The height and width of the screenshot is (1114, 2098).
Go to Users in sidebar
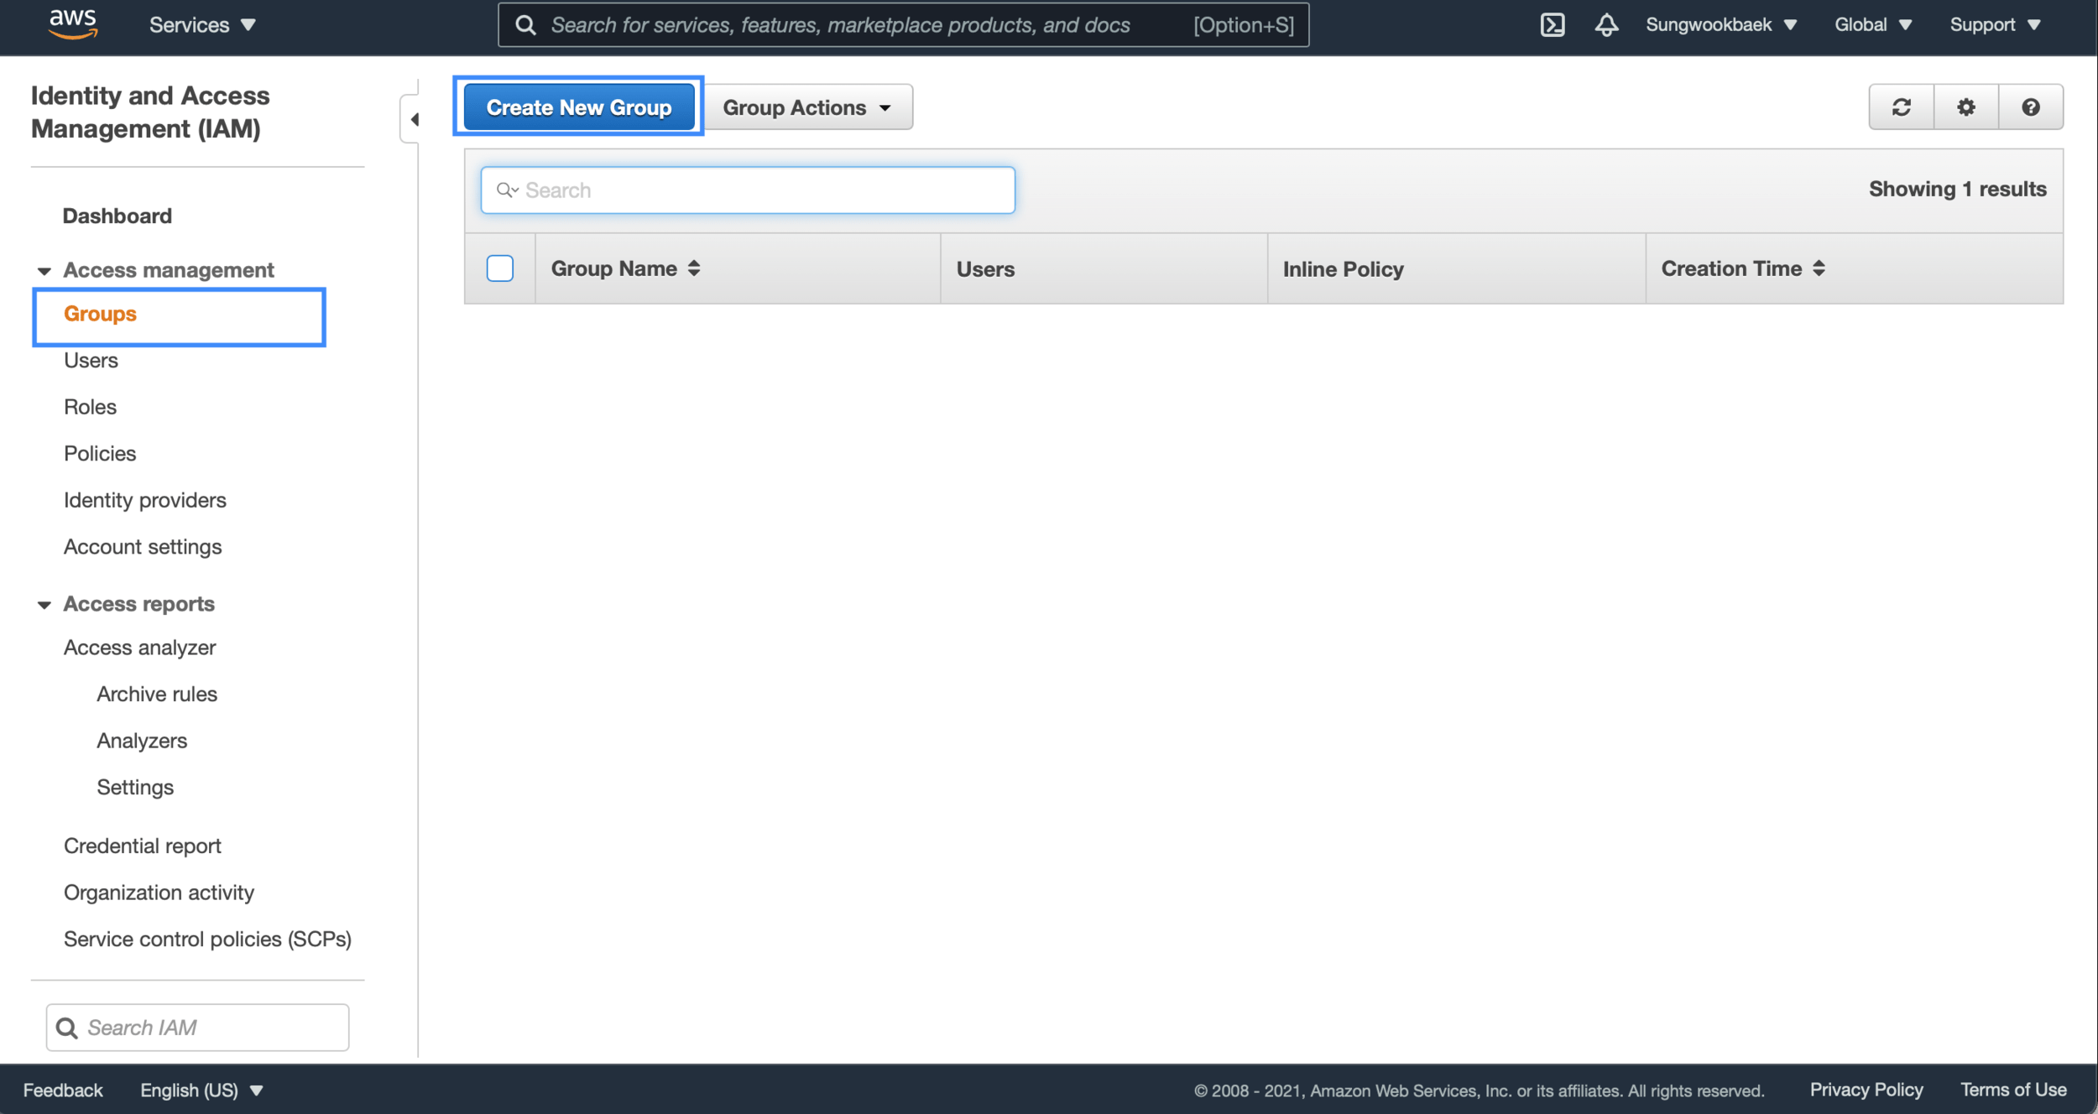(x=91, y=360)
